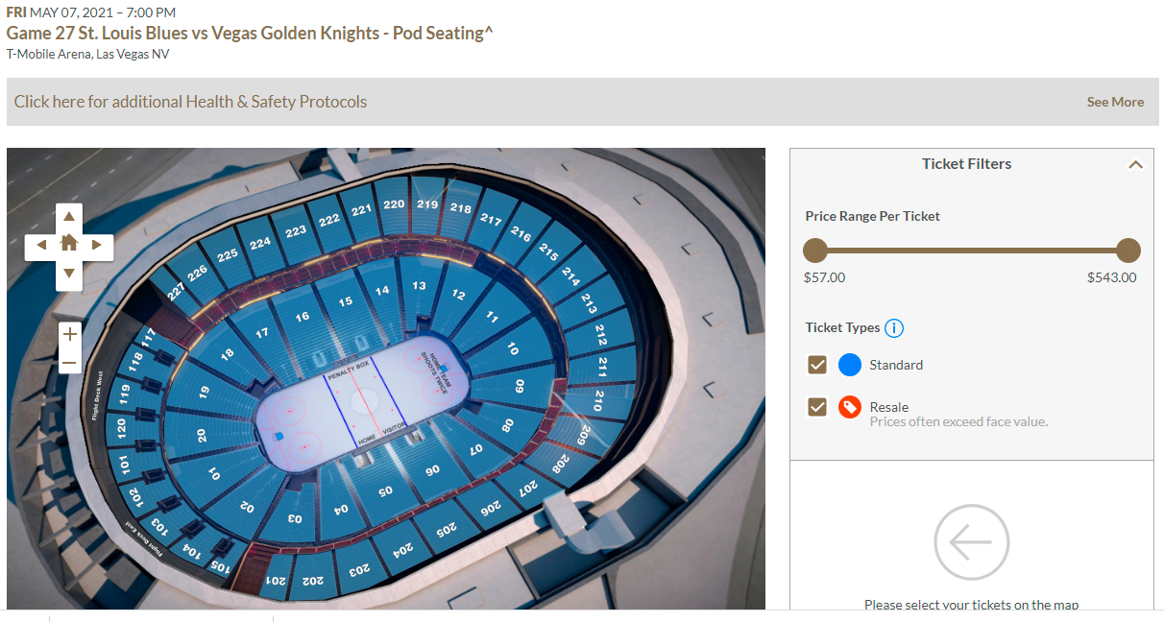Zoom out of the seat map
Screen dimensions: 1164x622
pos(69,363)
